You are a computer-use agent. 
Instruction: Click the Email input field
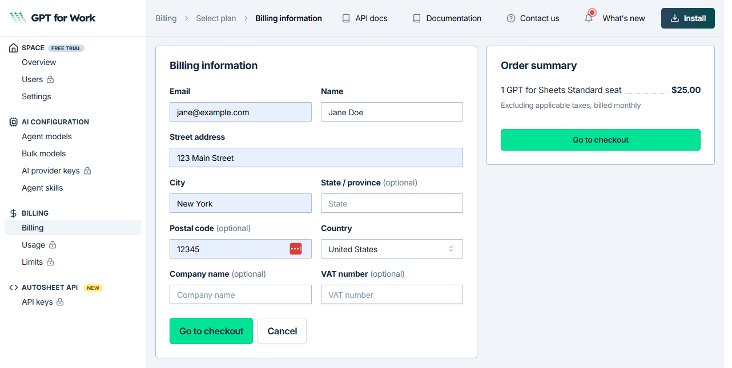pyautogui.click(x=240, y=112)
